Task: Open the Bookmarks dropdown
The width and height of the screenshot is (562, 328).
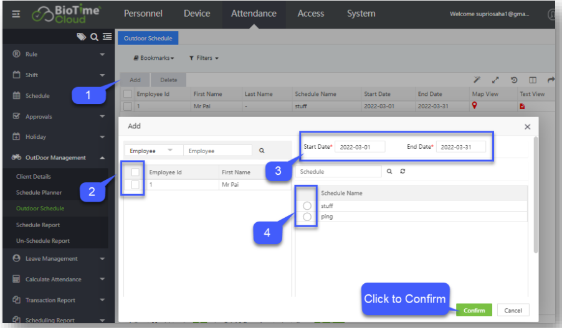Action: coord(154,58)
